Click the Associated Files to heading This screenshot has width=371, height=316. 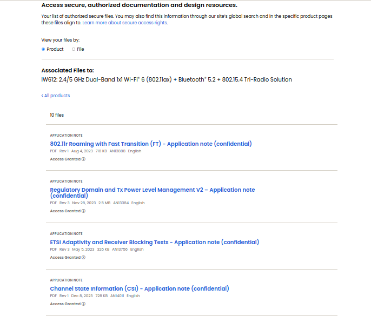click(x=68, y=70)
